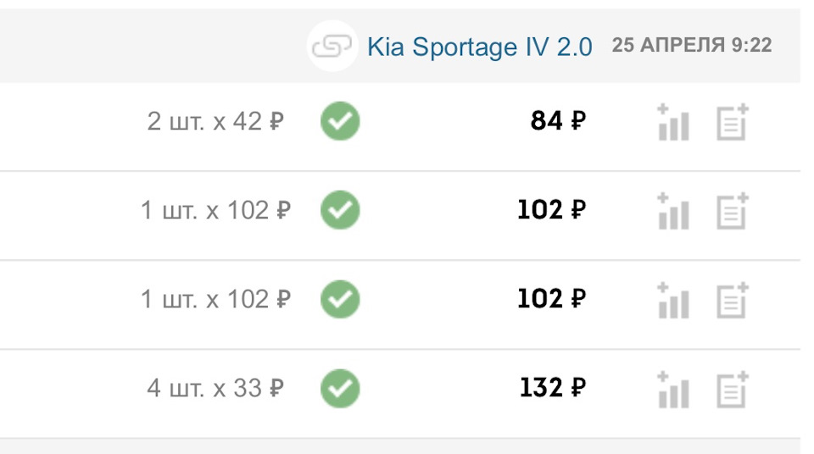Open the Kia Sportage IV 2.0 link
This screenshot has height=454, width=814.
point(479,47)
